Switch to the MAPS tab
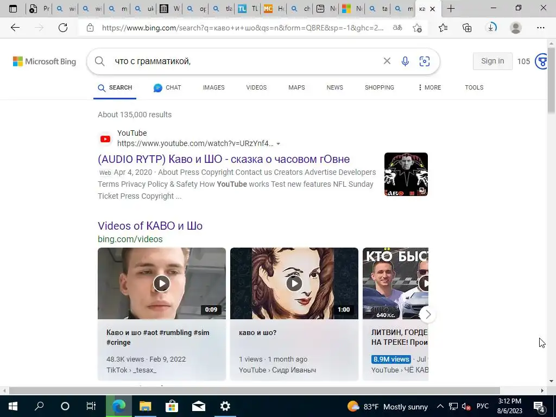556x417 pixels. tap(296, 87)
